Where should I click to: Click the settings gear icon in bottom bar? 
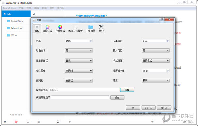point(5,122)
